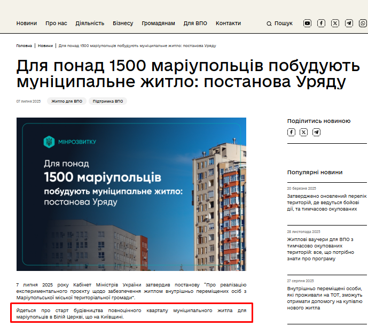Go to Новини in breadcrumbs
This screenshot has height=326, width=368.
coord(45,45)
